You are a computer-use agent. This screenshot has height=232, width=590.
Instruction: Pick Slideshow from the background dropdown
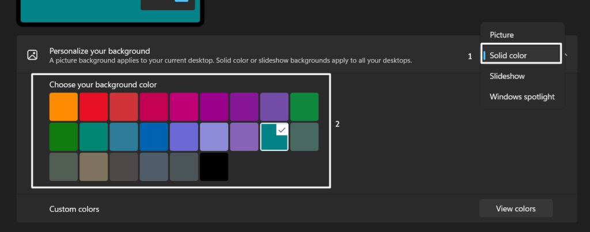507,76
